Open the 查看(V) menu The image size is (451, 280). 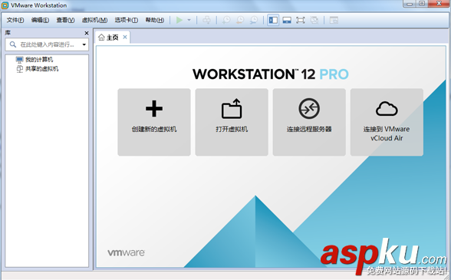pos(65,20)
